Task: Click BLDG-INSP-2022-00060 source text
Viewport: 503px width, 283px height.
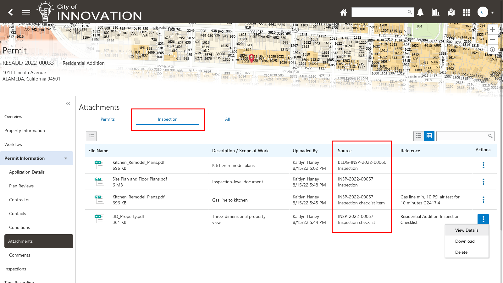Action: coord(362,162)
